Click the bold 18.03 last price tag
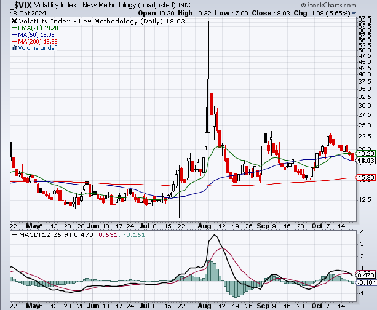Viewport: 377px width, 310px height. (x=366, y=161)
